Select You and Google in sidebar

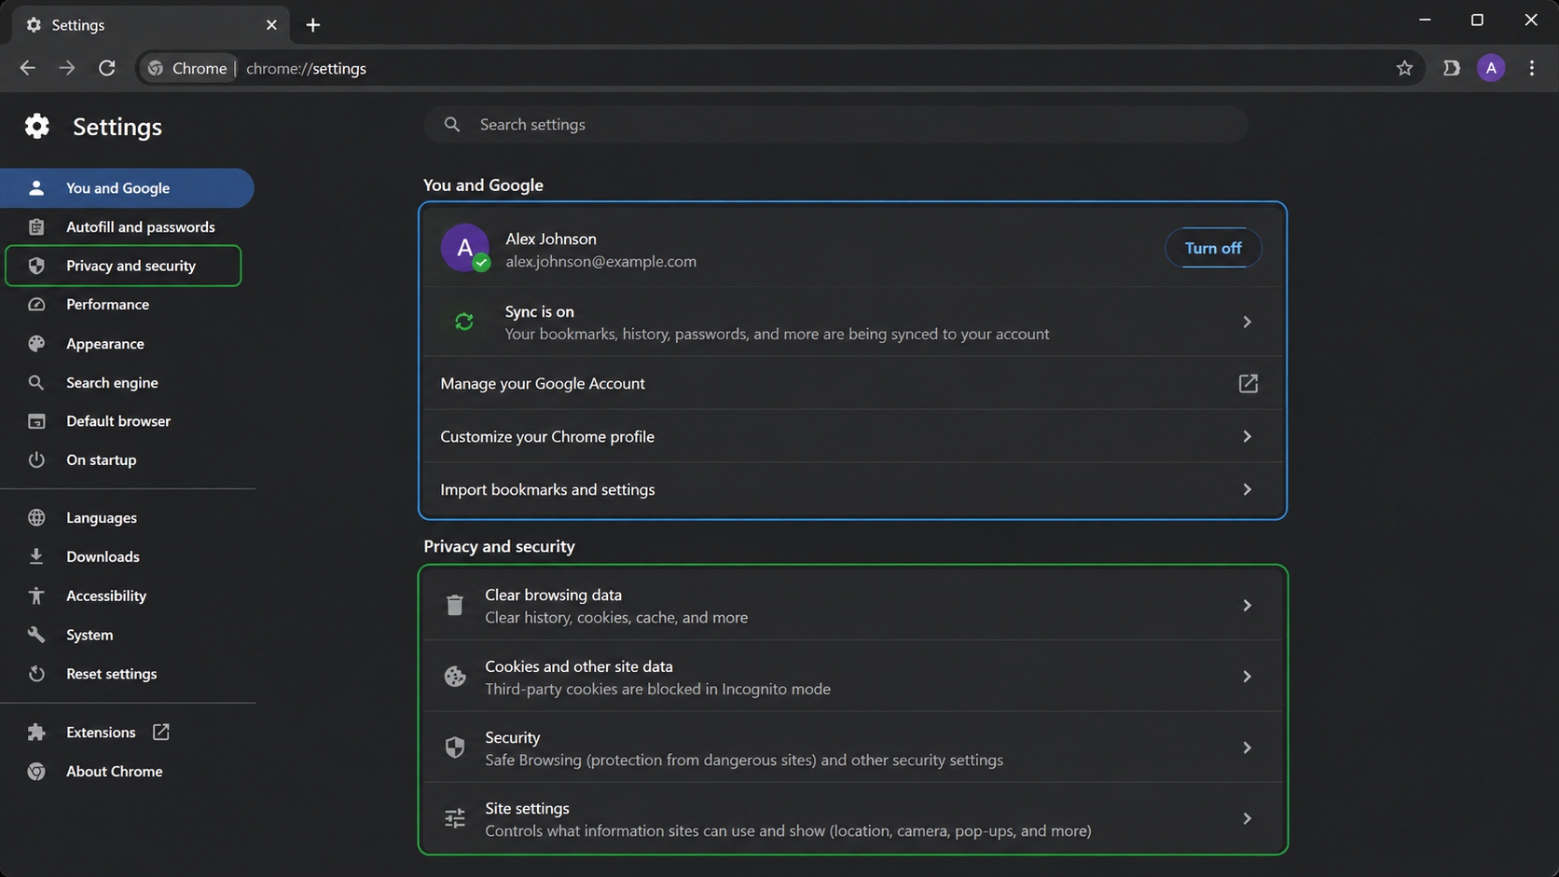(127, 188)
